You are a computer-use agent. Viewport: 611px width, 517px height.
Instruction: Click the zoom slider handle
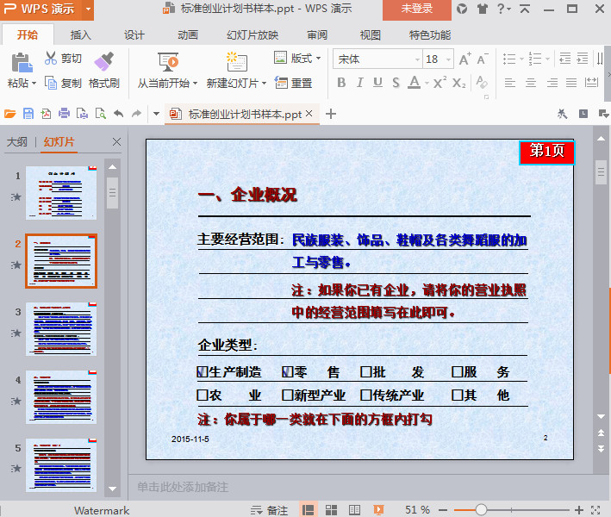pyautogui.click(x=481, y=509)
